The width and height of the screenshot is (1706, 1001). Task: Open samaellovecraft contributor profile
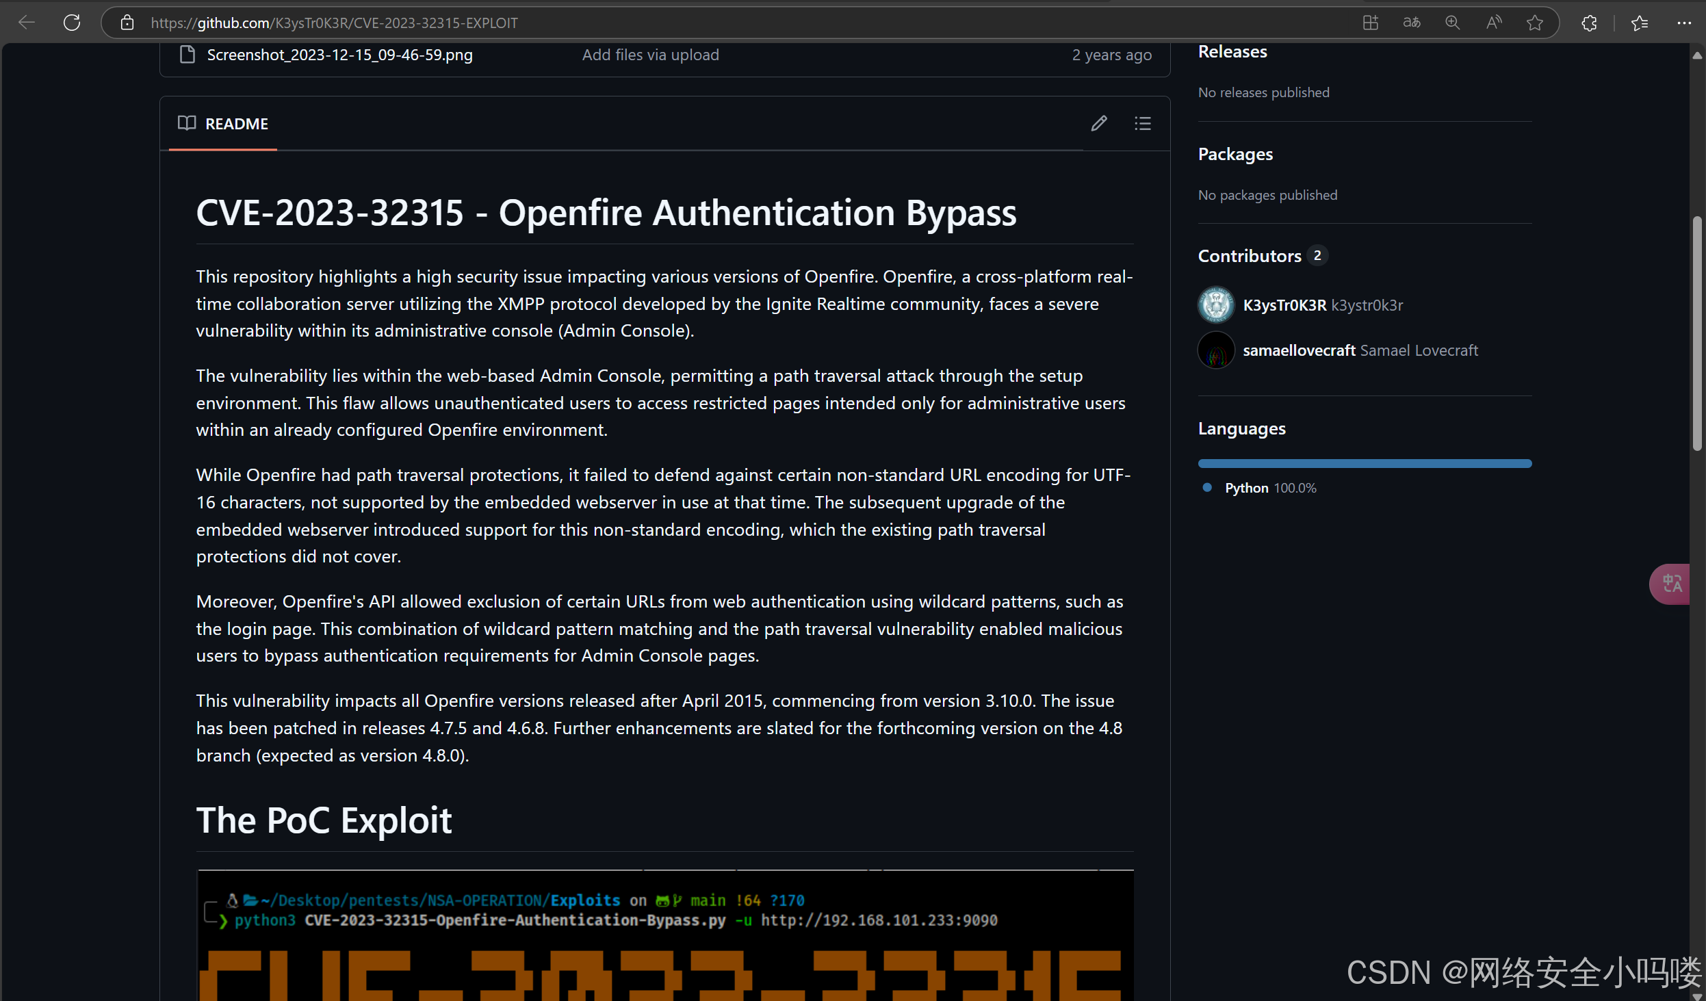click(x=1298, y=350)
